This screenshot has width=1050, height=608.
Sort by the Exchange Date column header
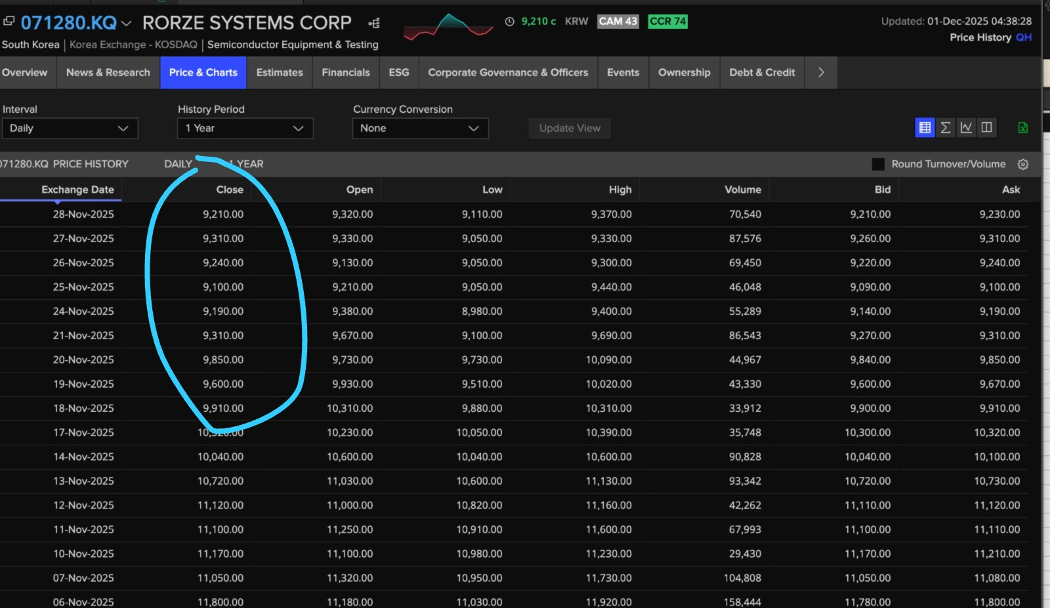coord(77,190)
